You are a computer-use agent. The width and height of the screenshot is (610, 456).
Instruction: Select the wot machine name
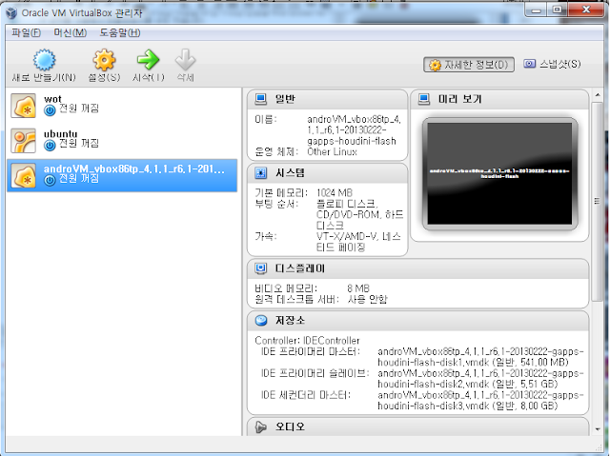tap(52, 99)
